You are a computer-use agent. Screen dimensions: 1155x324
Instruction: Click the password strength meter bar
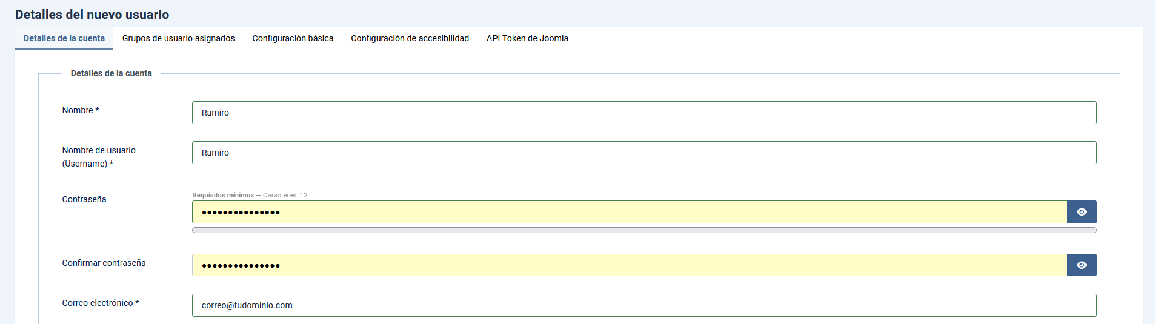[x=644, y=230]
